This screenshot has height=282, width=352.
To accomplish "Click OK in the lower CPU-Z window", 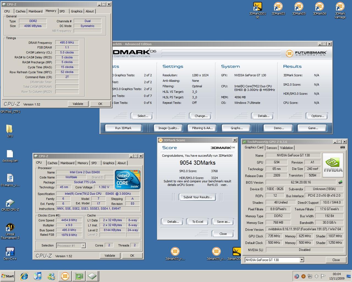I will (x=132, y=256).
